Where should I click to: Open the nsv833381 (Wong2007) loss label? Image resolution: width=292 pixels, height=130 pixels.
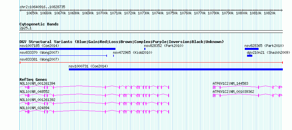[x=39, y=59]
